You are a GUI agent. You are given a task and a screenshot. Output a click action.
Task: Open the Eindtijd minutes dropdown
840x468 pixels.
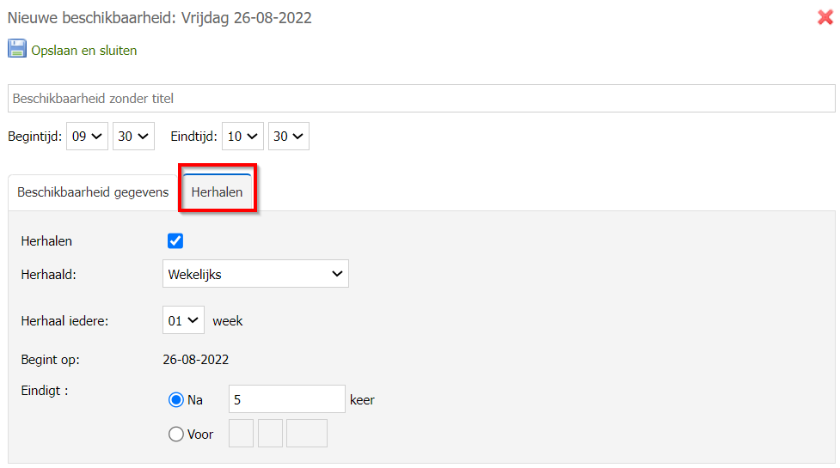[x=288, y=136]
